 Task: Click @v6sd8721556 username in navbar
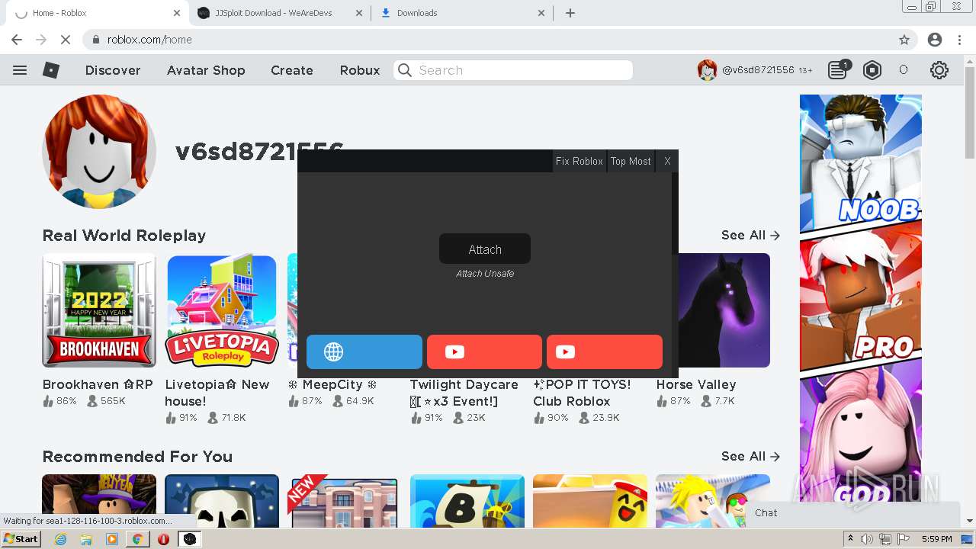pos(758,70)
